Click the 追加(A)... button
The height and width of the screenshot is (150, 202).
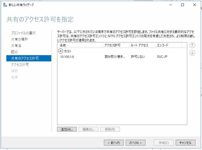(x=67, y=129)
